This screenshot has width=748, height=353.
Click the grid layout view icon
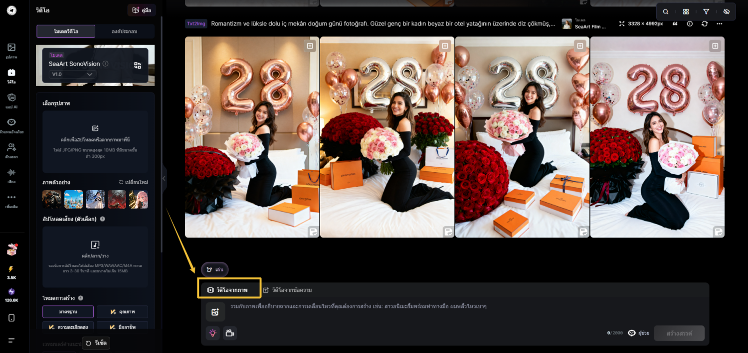click(x=686, y=11)
